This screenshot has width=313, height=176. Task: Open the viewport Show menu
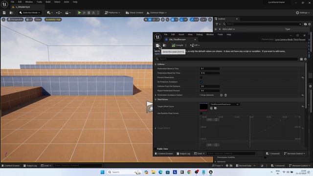coord(38,20)
